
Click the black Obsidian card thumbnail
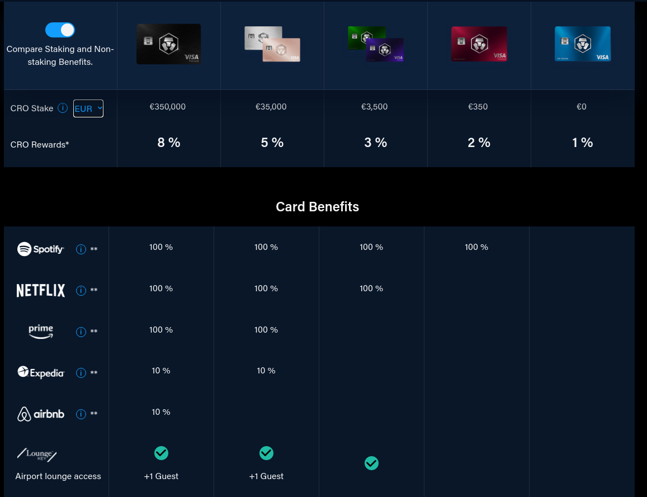tap(168, 44)
